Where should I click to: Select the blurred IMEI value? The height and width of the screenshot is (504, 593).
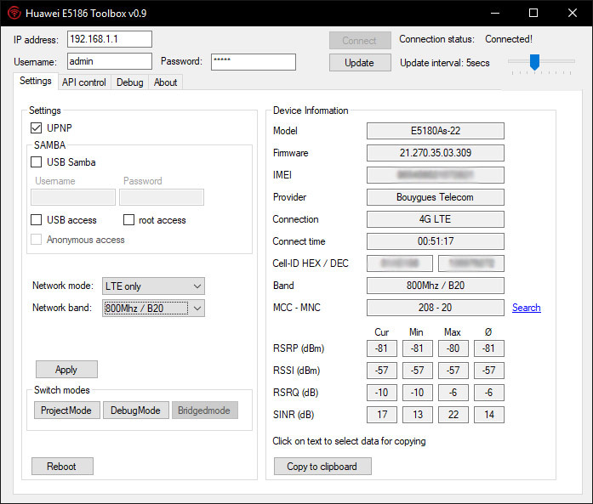tap(436, 175)
